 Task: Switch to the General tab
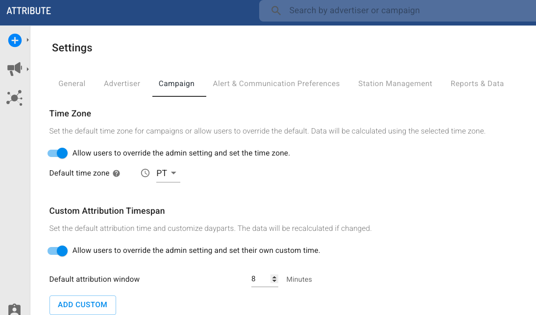pos(72,84)
